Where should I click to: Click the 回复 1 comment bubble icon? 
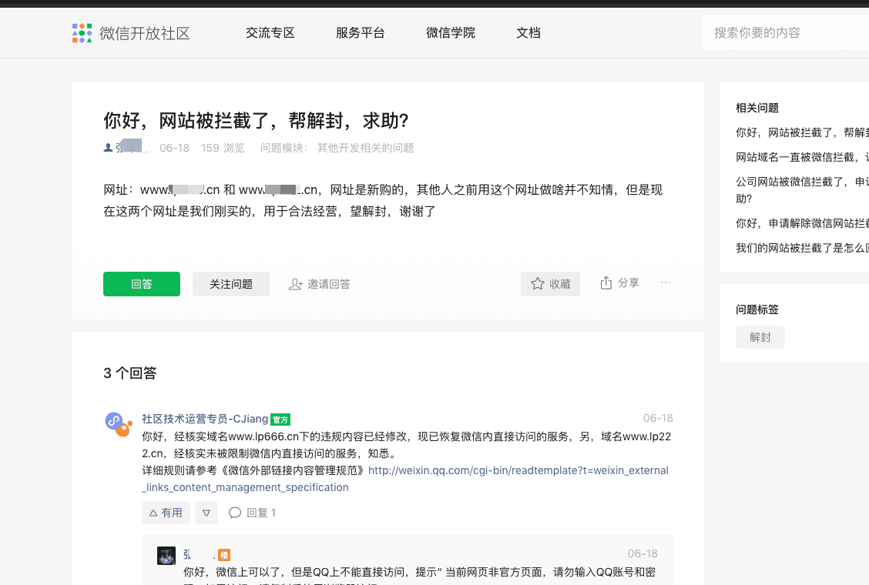235,513
